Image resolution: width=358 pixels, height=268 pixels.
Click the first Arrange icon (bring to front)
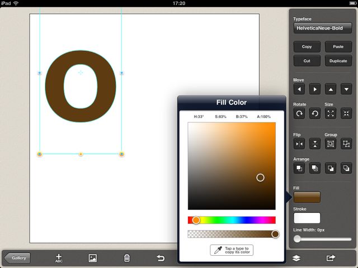(299, 168)
